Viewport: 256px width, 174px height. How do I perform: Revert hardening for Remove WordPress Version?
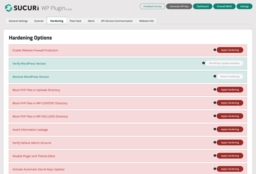pyautogui.click(x=230, y=77)
